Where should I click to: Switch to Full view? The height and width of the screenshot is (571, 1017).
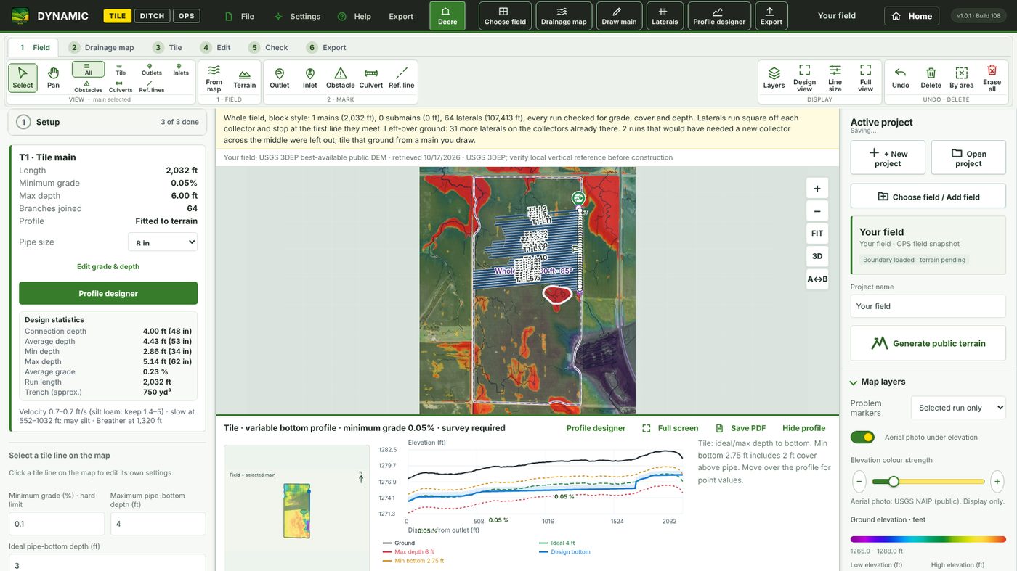click(865, 78)
